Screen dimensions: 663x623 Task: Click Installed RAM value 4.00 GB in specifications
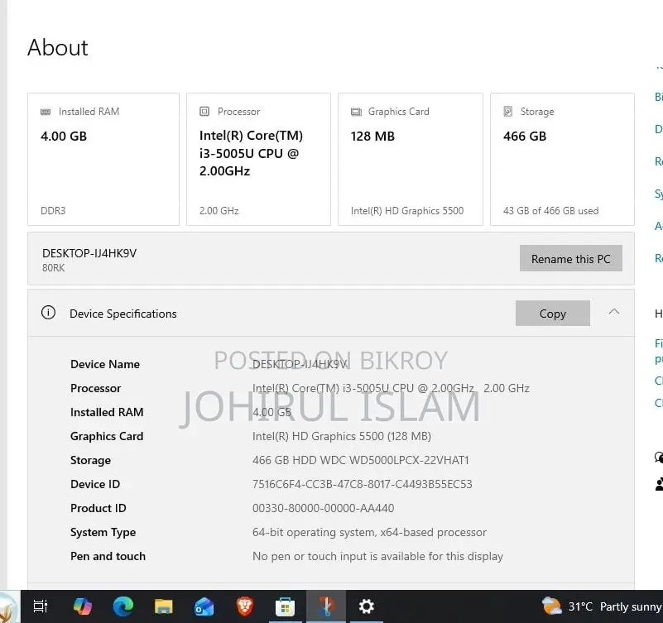(271, 412)
